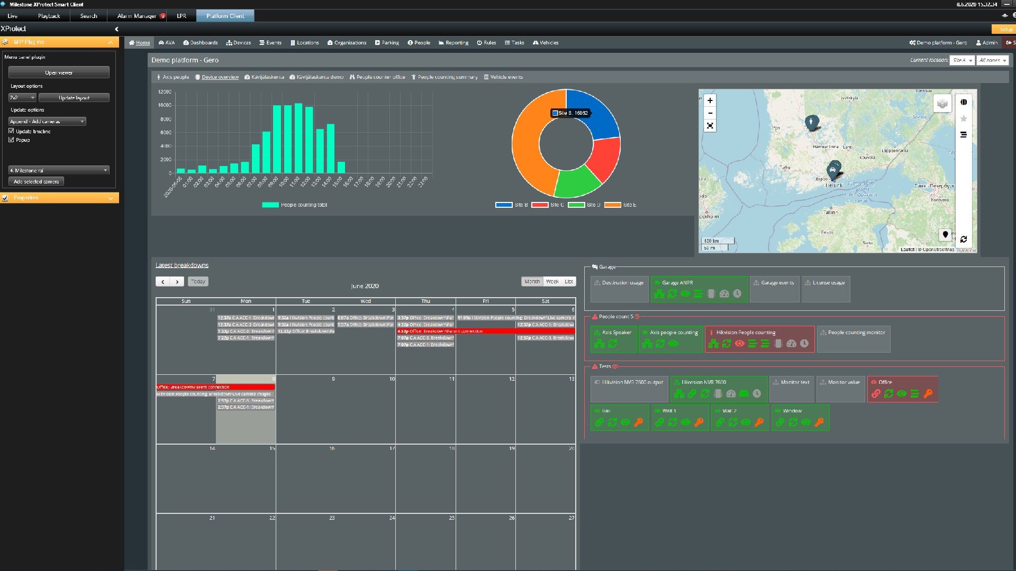Click the chip icon in Hikvision NVR 7600 card
The height and width of the screenshot is (571, 1016).
coord(718,393)
